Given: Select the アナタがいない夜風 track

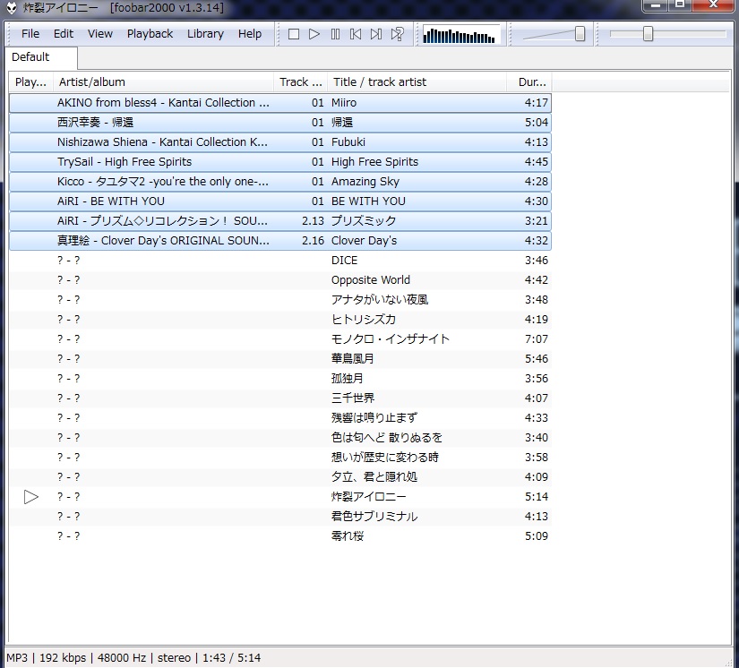Looking at the screenshot, I should coord(280,300).
